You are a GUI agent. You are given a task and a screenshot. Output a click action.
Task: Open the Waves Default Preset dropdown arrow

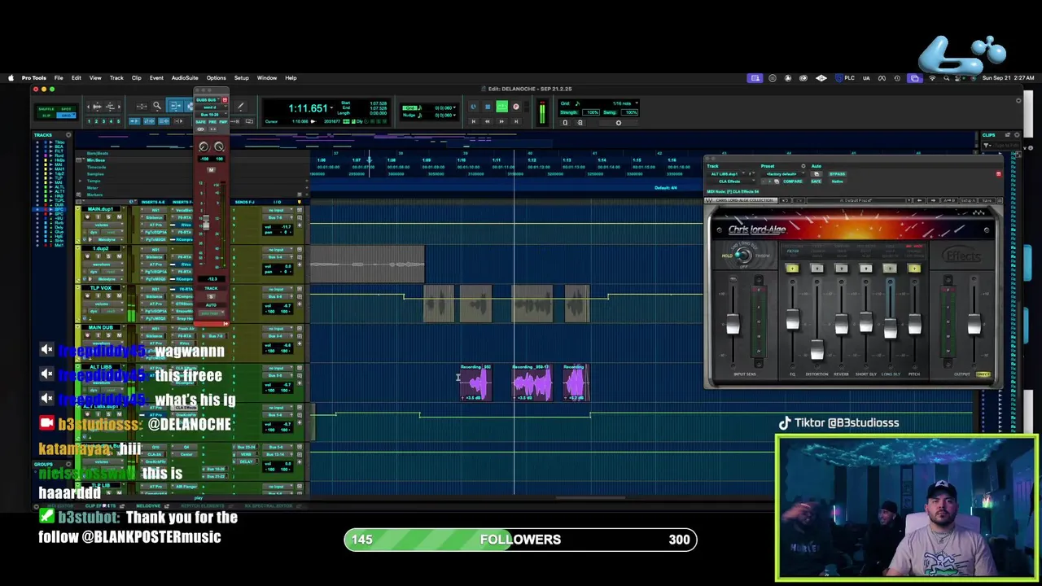pos(908,200)
